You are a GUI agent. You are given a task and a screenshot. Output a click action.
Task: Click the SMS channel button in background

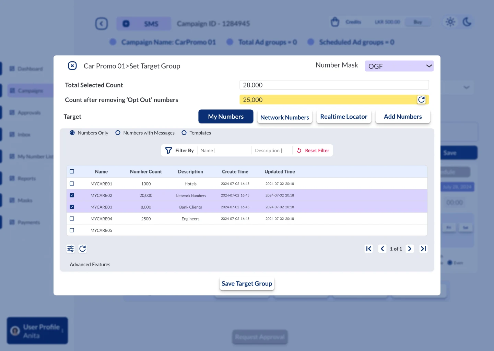(144, 24)
